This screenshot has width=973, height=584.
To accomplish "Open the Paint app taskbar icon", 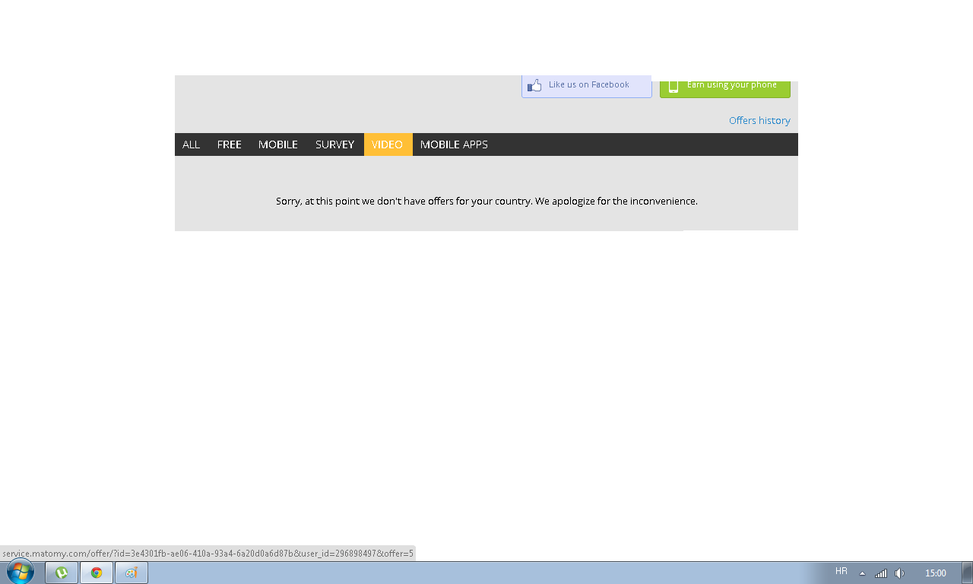I will pyautogui.click(x=132, y=573).
